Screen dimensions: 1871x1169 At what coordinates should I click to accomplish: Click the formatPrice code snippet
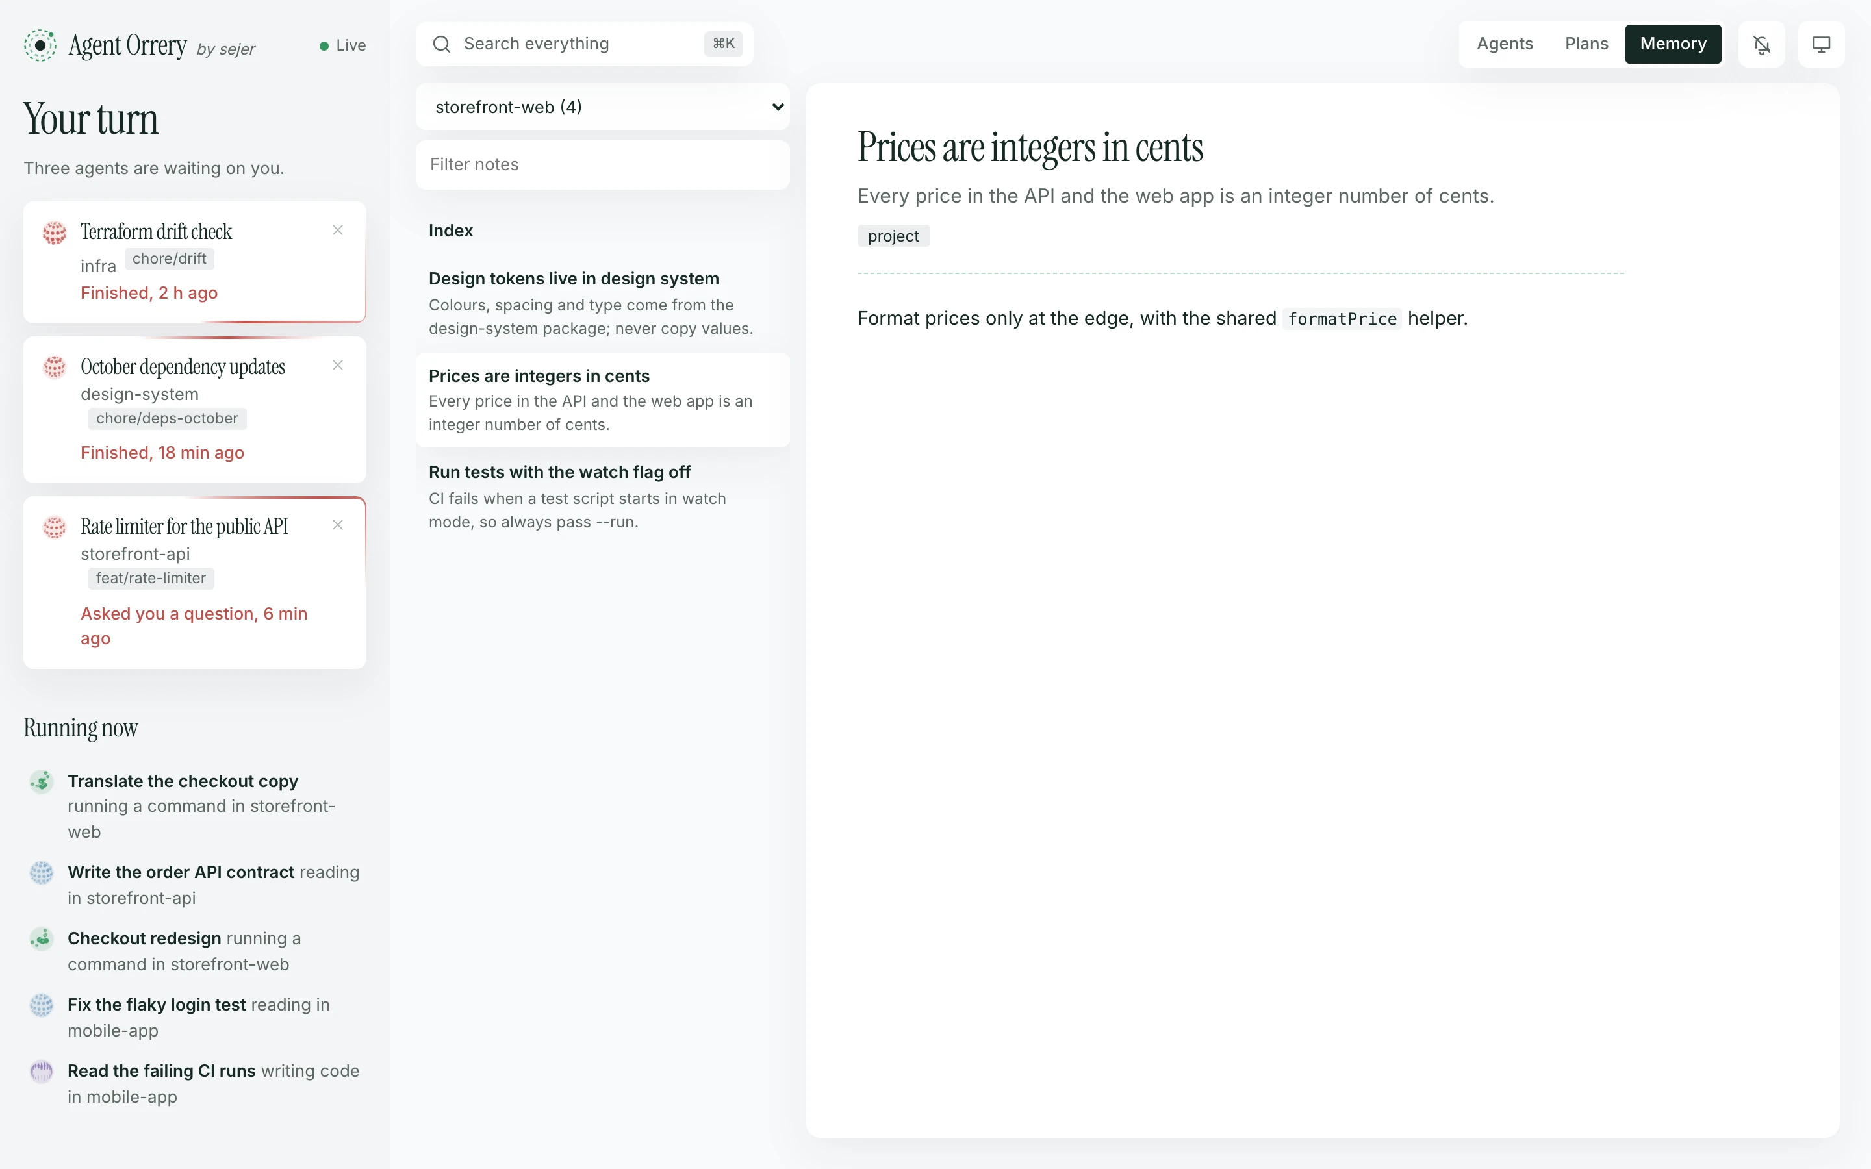point(1342,318)
